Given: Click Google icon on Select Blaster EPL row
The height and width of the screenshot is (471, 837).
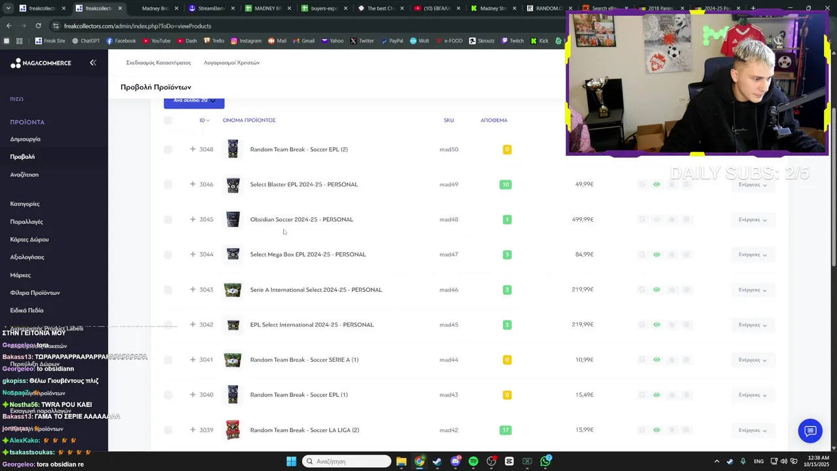Looking at the screenshot, I should [642, 184].
